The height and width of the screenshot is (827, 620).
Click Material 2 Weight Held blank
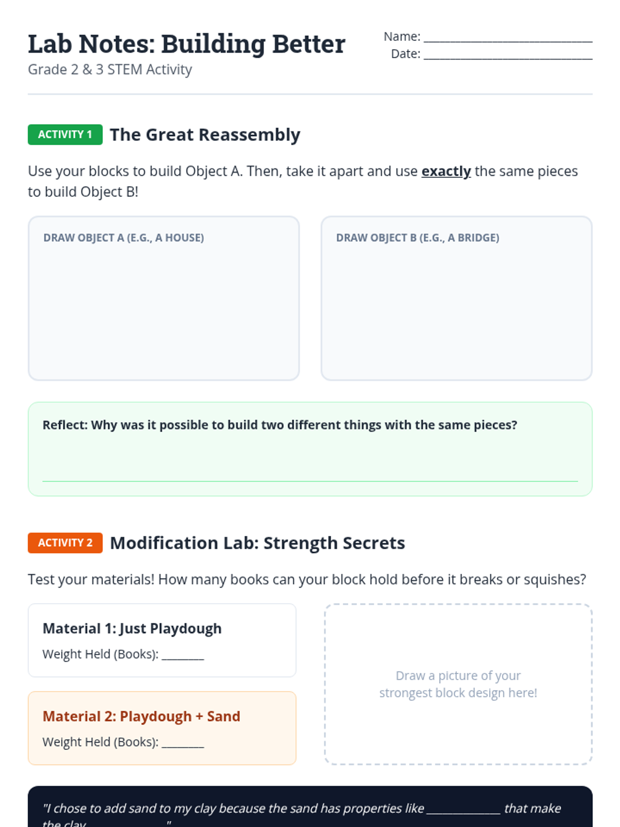click(x=183, y=743)
